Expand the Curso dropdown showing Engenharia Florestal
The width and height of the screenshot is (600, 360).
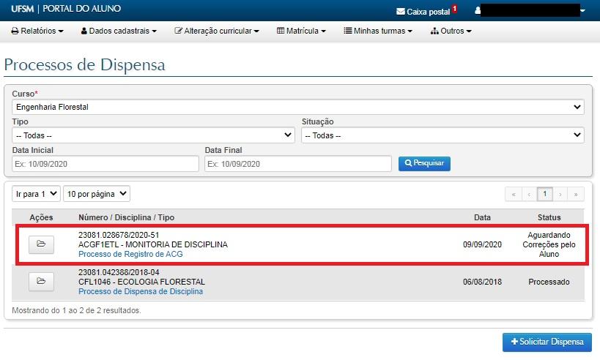click(x=298, y=107)
